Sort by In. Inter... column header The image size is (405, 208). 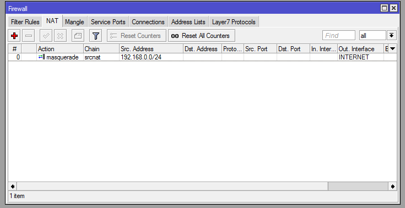323,49
